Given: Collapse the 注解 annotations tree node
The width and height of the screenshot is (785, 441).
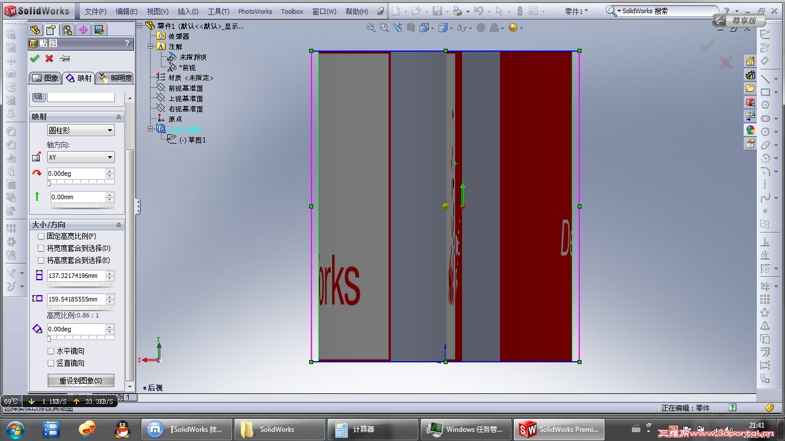Looking at the screenshot, I should (151, 47).
